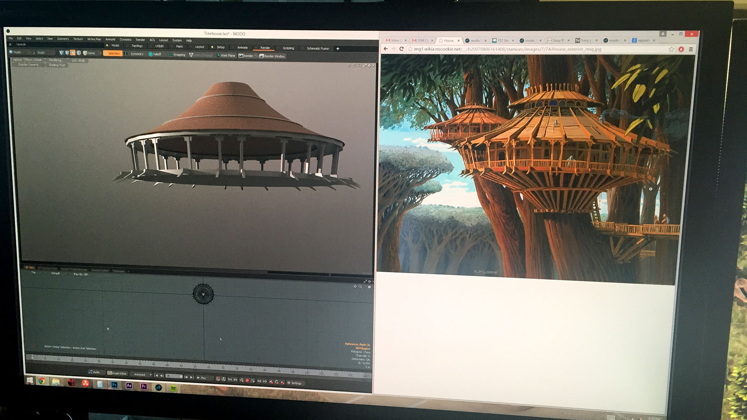The image size is (747, 420).
Task: Reload the page in Chrome
Action: coord(402,49)
